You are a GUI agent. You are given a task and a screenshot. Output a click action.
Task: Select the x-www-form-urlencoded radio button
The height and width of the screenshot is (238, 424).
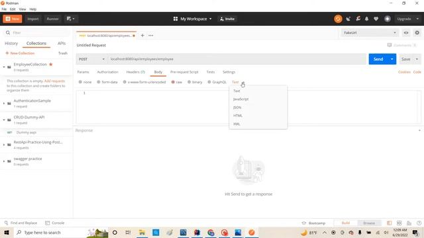pos(125,82)
